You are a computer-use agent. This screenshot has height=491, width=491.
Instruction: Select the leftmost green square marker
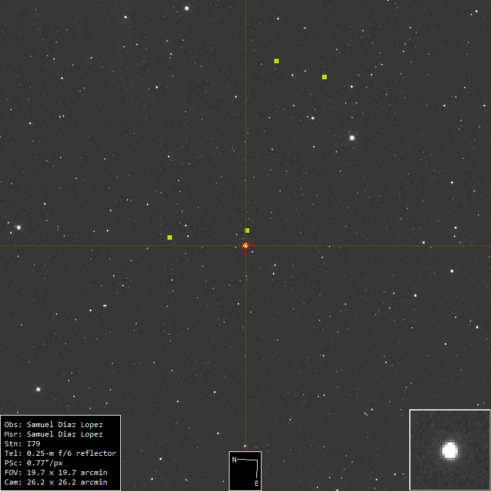pos(169,237)
